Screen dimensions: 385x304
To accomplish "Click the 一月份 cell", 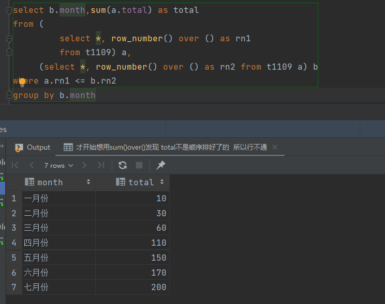I will (x=58, y=198).
